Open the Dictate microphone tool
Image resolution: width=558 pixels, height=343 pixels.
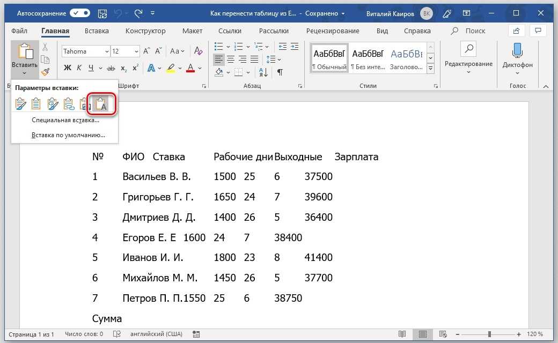pyautogui.click(x=517, y=56)
